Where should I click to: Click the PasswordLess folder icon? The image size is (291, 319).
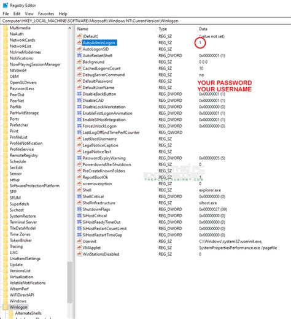[x=6, y=88]
